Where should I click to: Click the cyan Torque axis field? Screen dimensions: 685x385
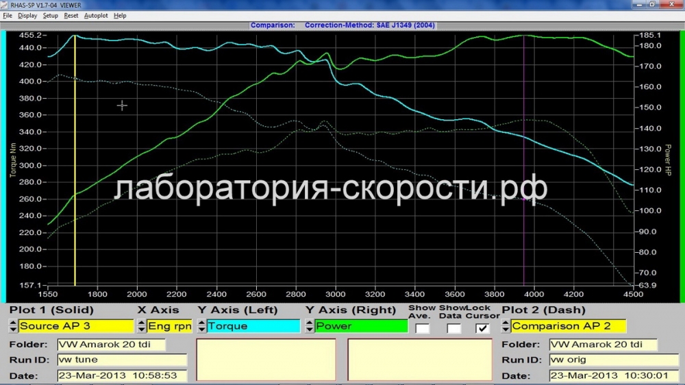pos(253,327)
